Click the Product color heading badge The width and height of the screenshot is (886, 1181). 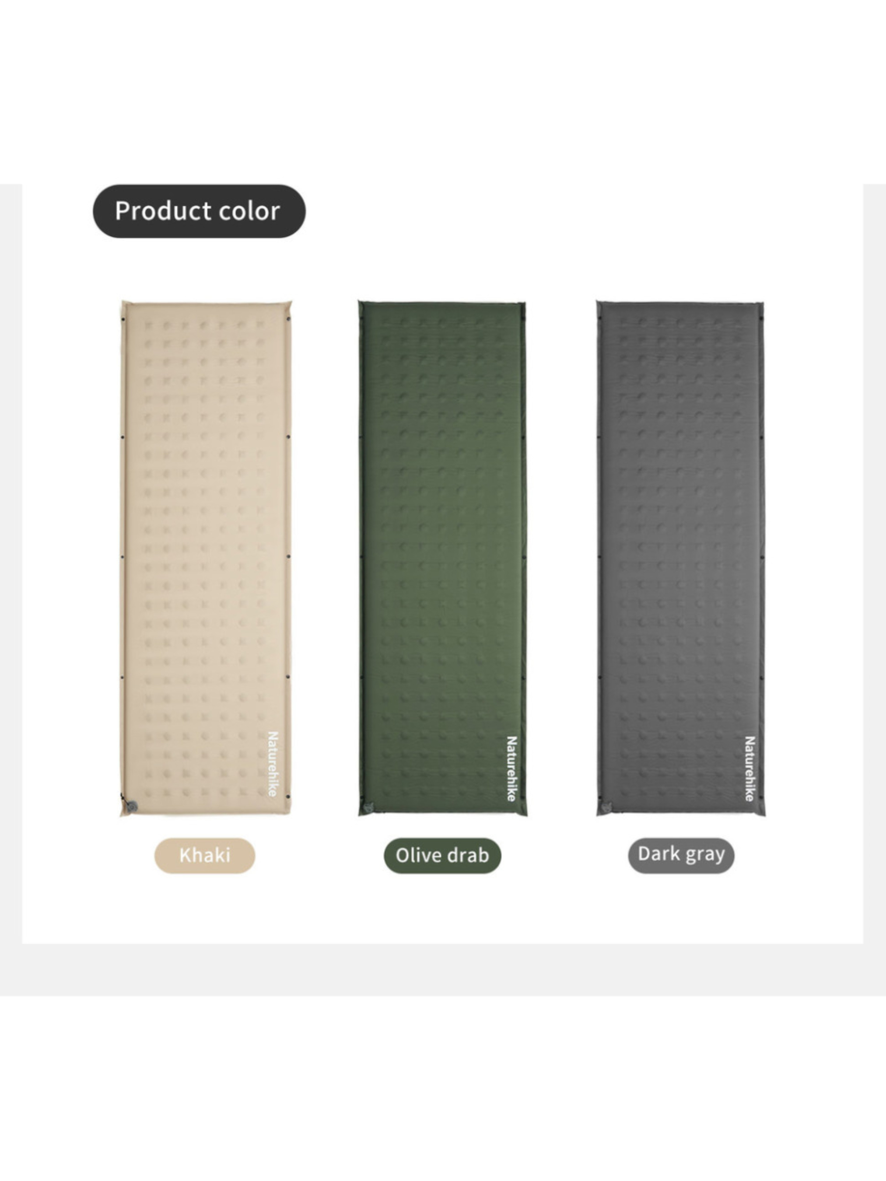point(199,211)
